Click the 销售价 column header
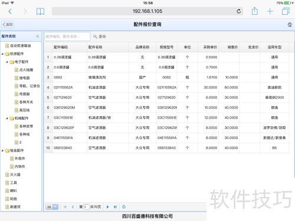295x221 pixels. point(229,47)
